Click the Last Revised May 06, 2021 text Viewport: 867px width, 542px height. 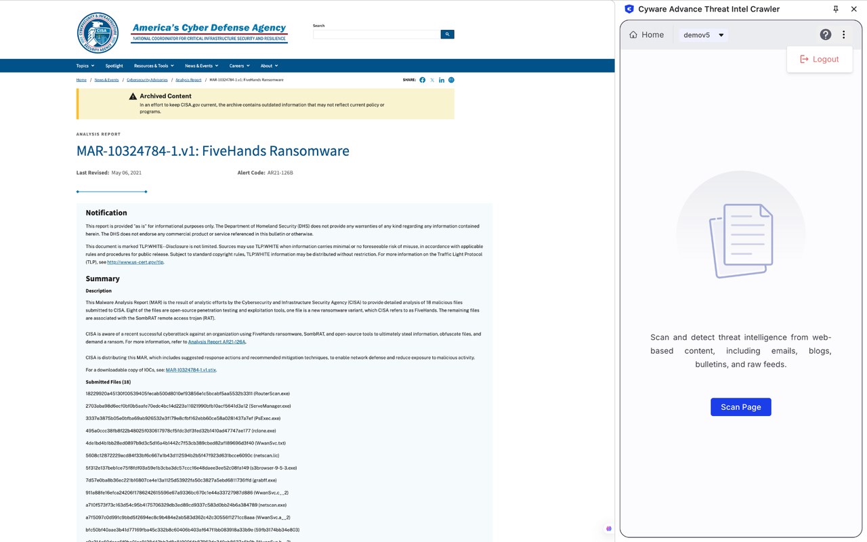point(109,173)
